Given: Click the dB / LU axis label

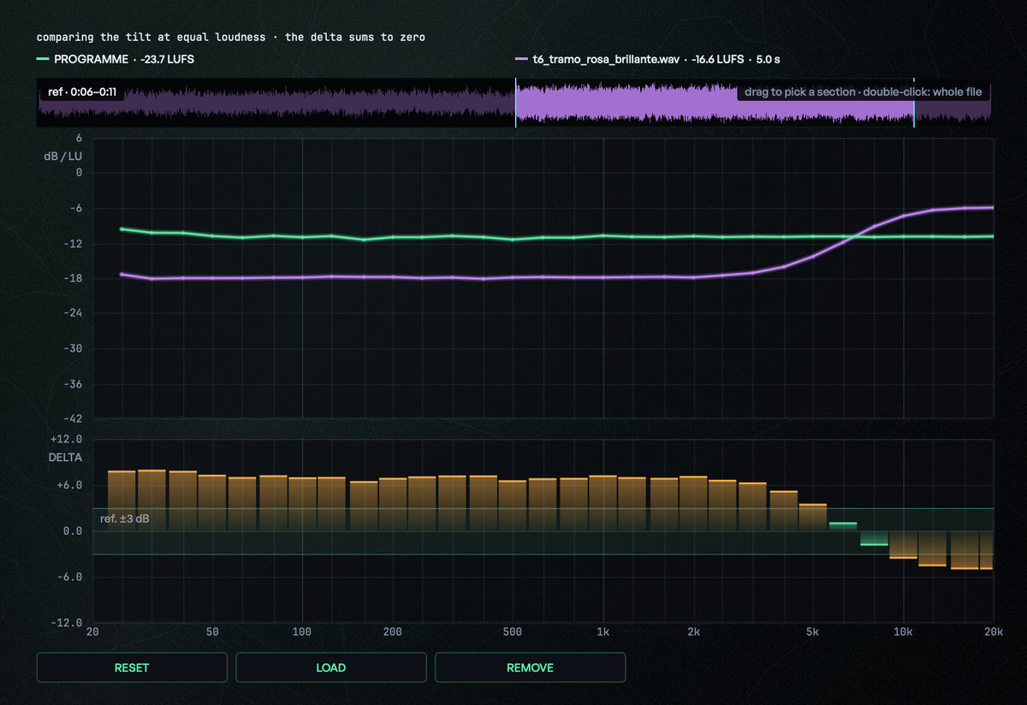Looking at the screenshot, I should [63, 157].
